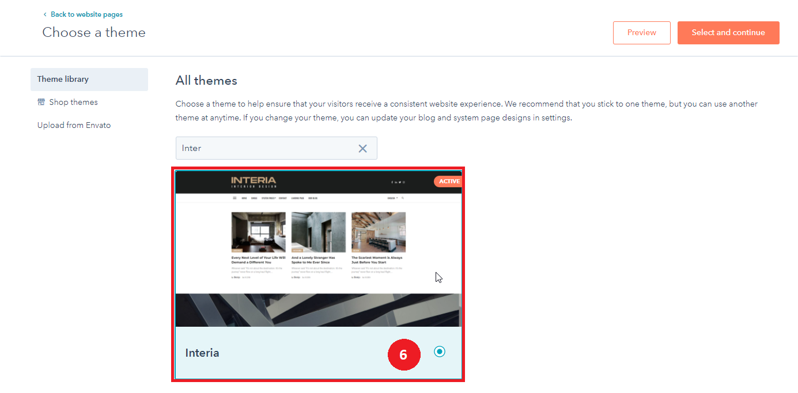Click the hamburger menu icon in Interia preview
The image size is (798, 393).
click(x=235, y=198)
